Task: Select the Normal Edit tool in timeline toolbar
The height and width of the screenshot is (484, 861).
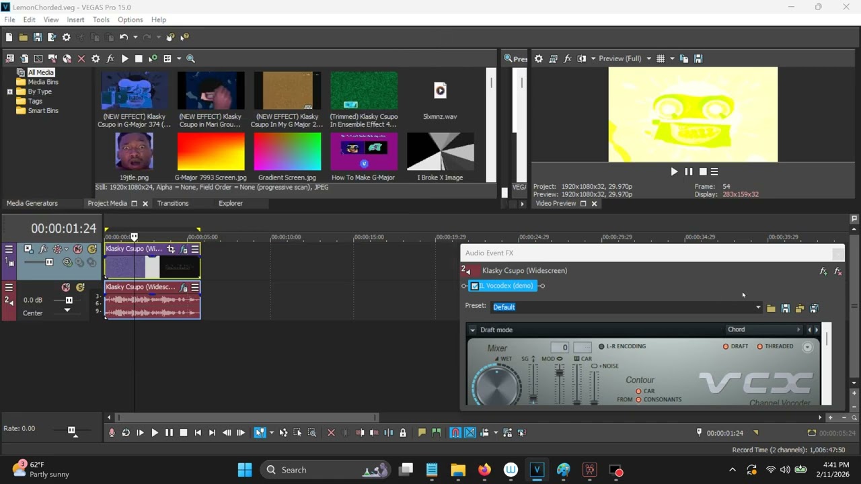Action: pos(259,433)
